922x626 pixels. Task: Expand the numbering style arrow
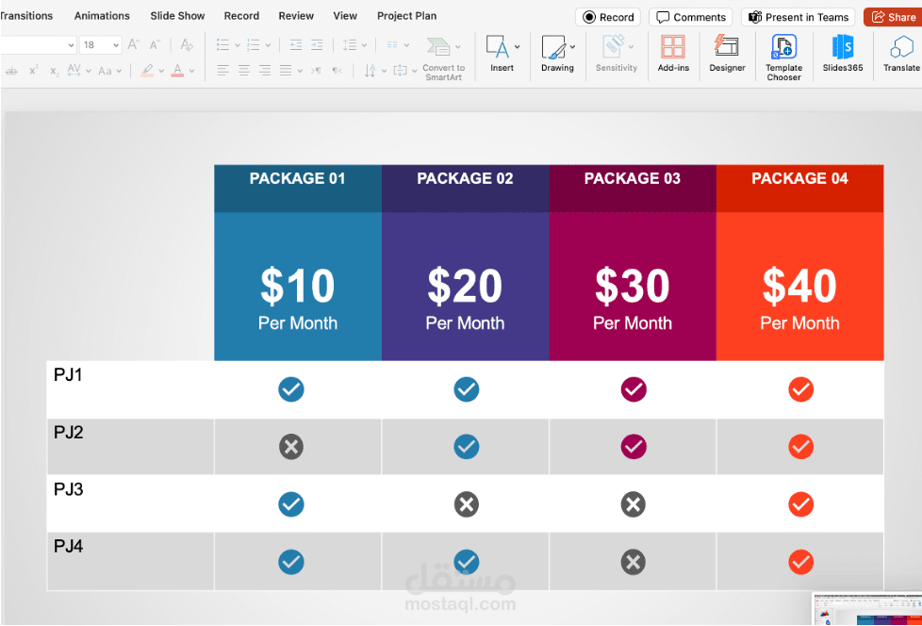[x=268, y=45]
